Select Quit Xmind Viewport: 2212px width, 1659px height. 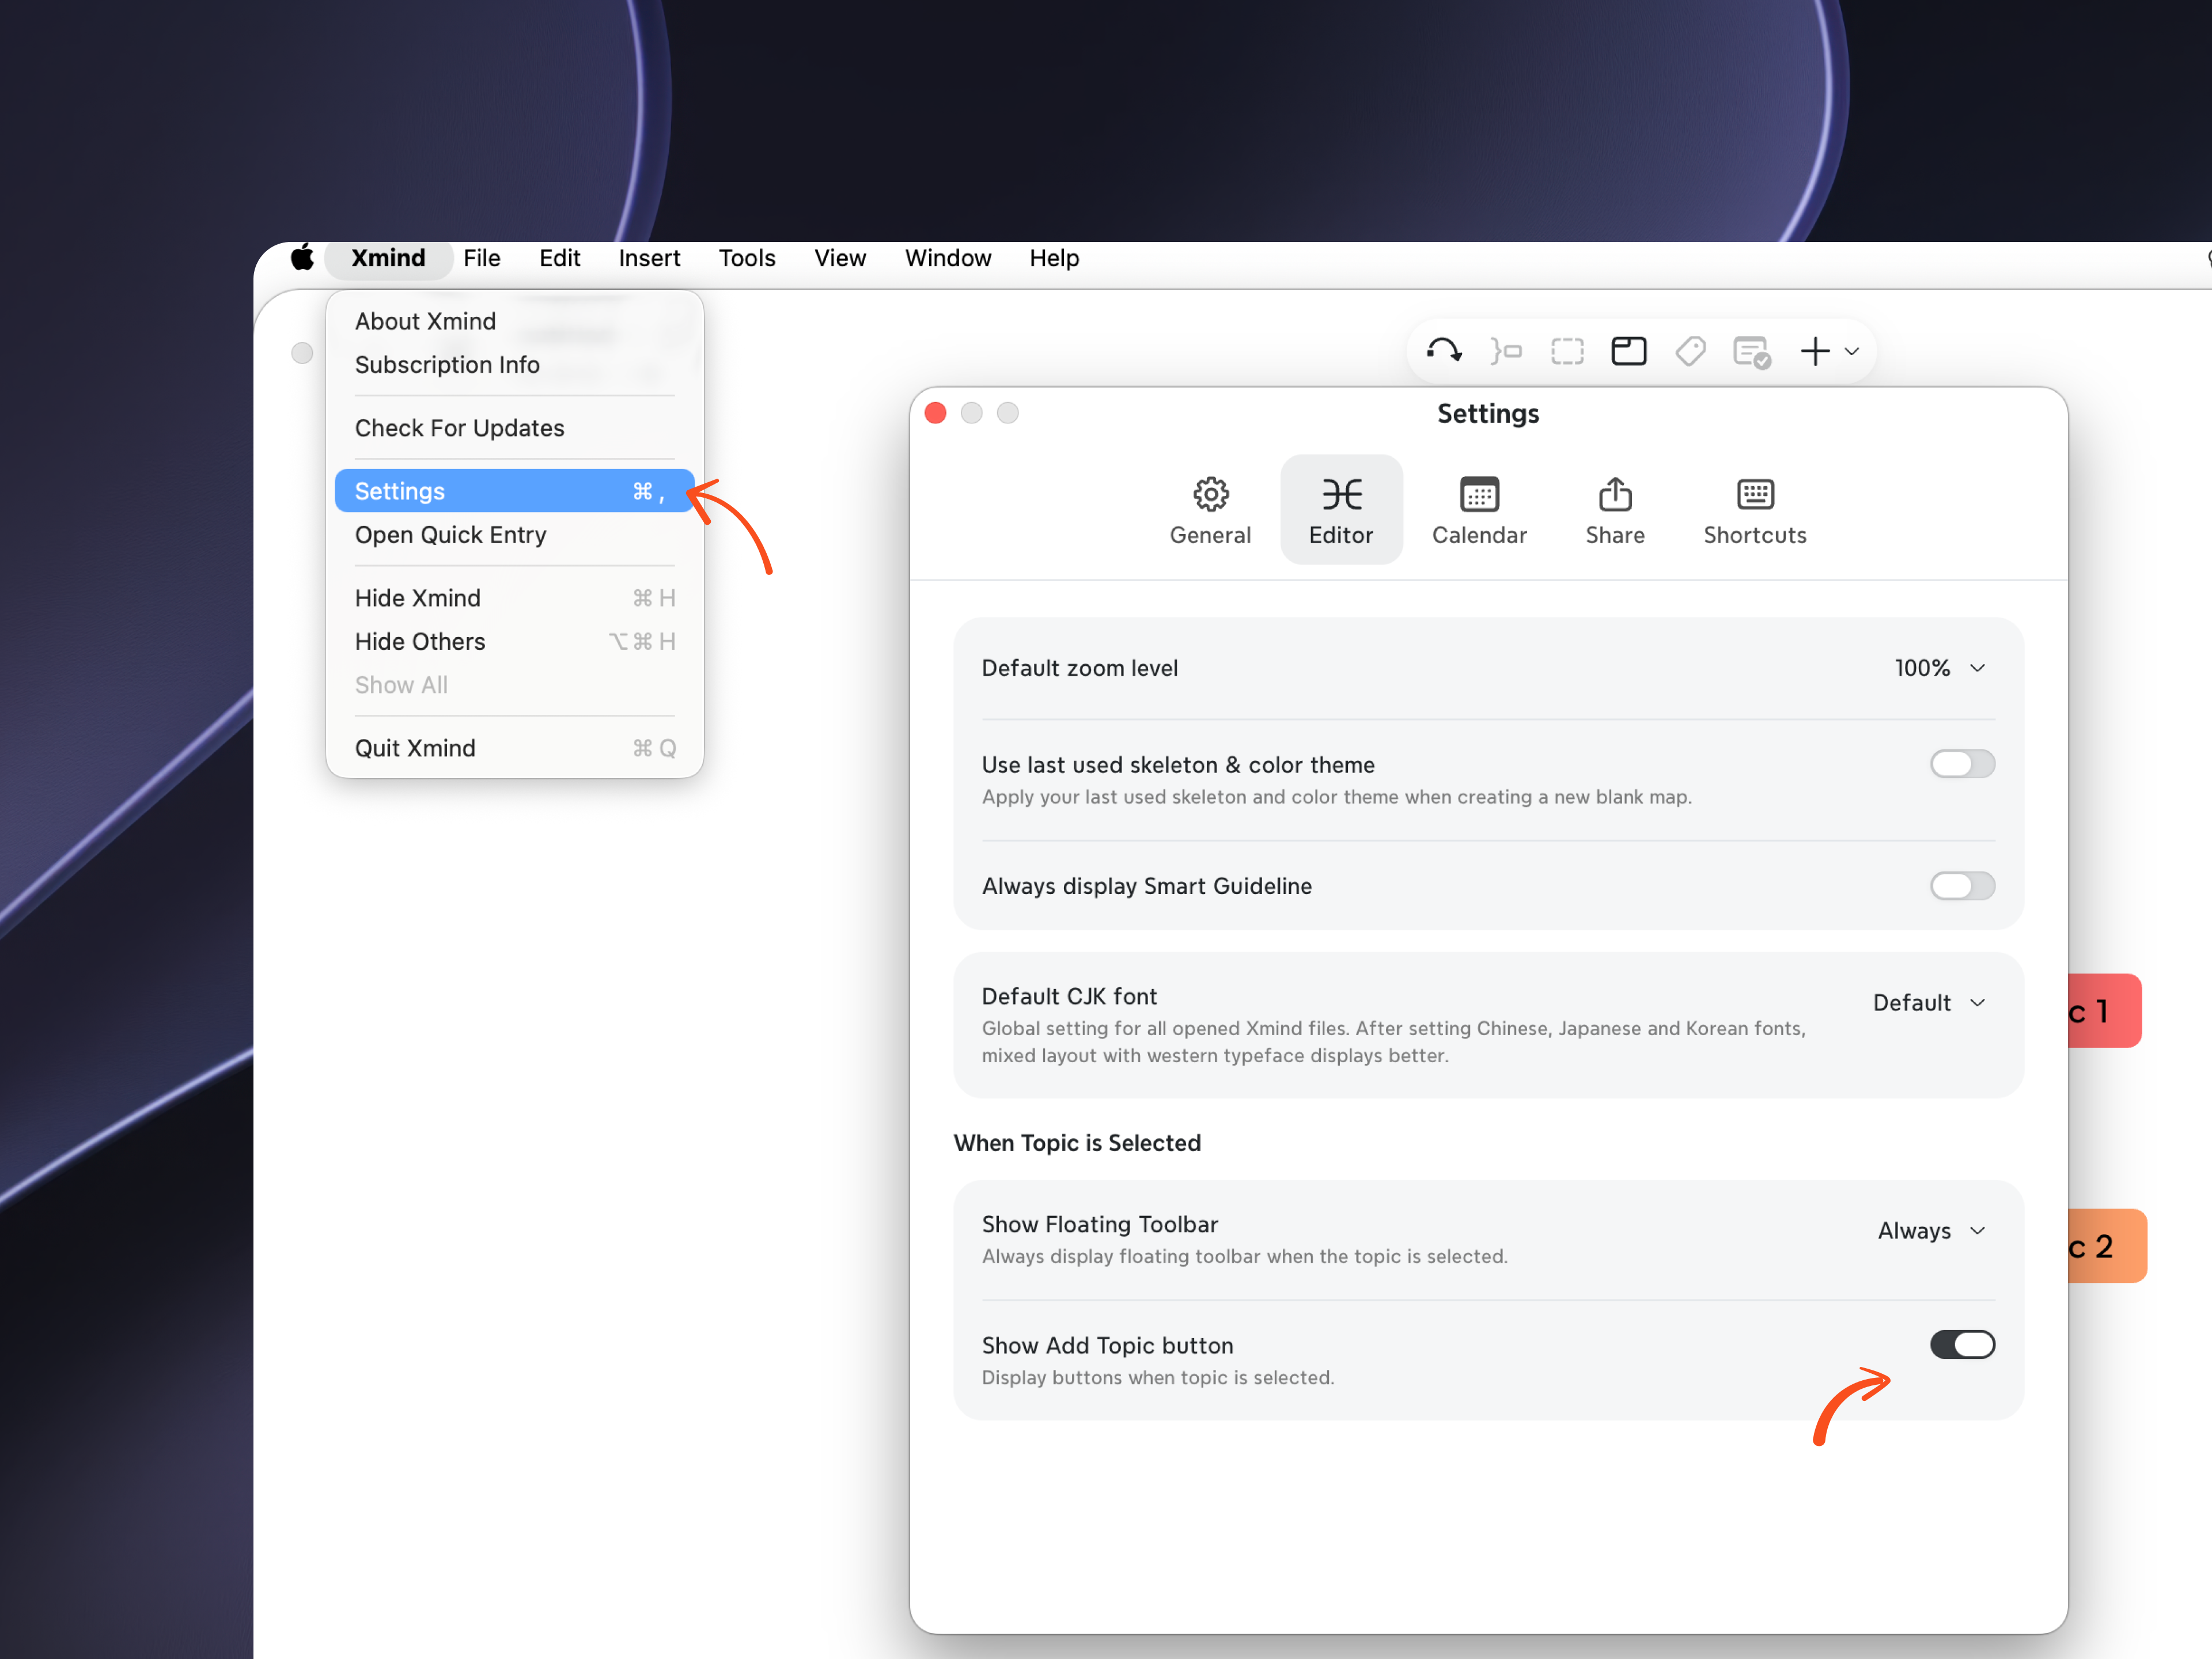point(515,748)
